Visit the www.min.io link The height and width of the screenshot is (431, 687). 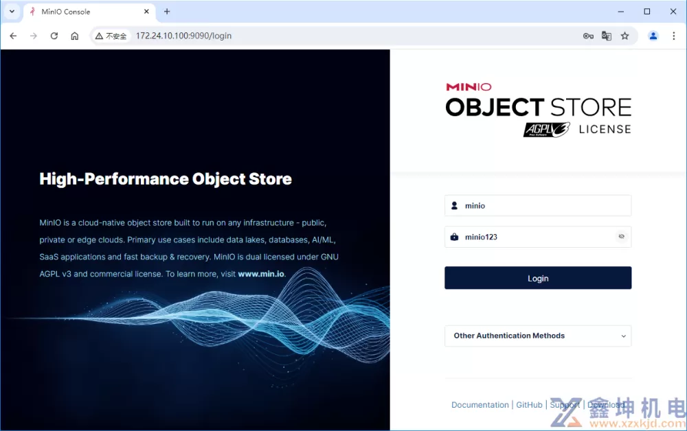[261, 274]
